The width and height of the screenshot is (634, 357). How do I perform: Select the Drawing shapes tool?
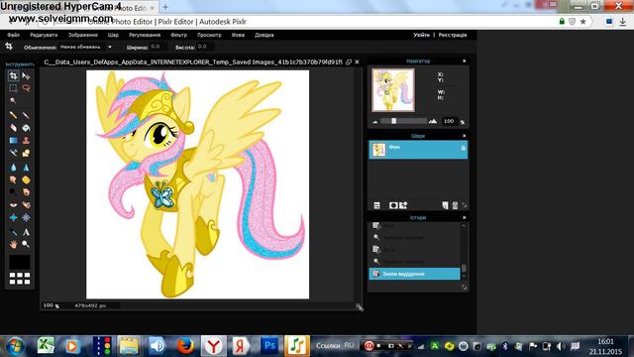pyautogui.click(x=26, y=153)
